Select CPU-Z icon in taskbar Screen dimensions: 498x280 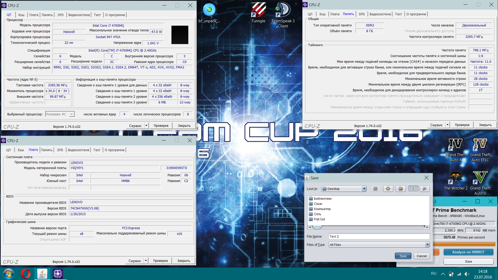tap(58, 274)
